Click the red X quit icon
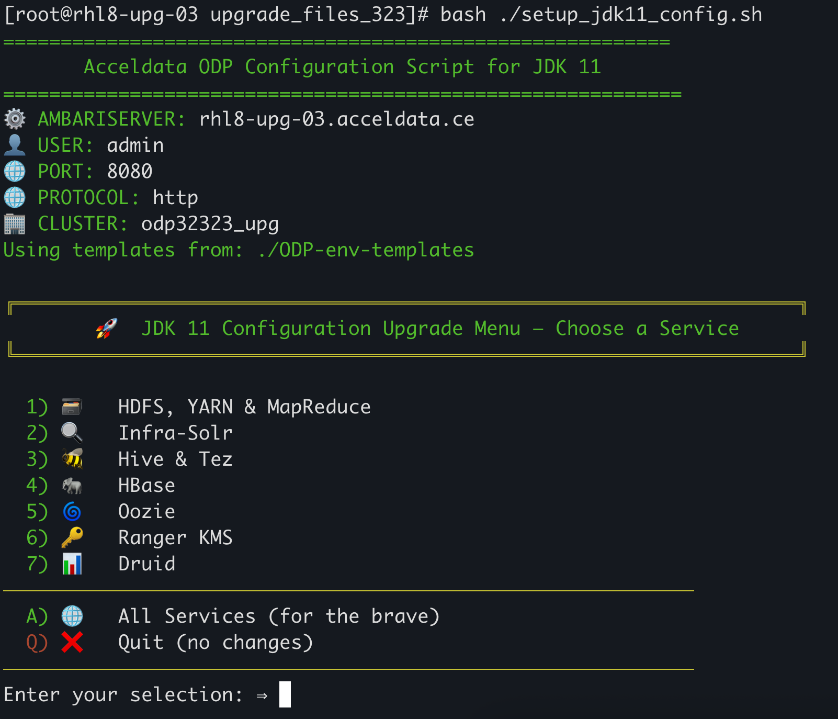 pos(72,642)
